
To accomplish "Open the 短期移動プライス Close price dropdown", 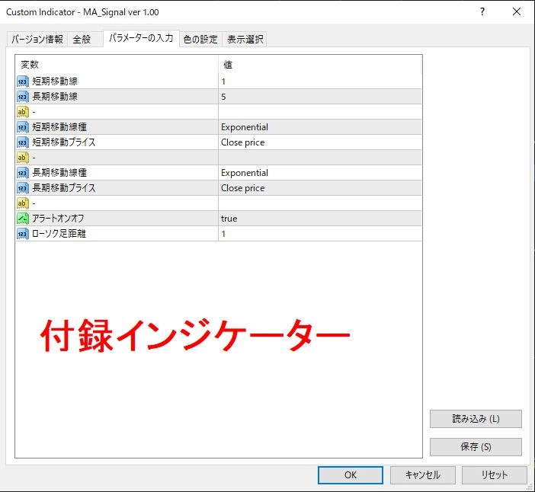I will (x=319, y=142).
